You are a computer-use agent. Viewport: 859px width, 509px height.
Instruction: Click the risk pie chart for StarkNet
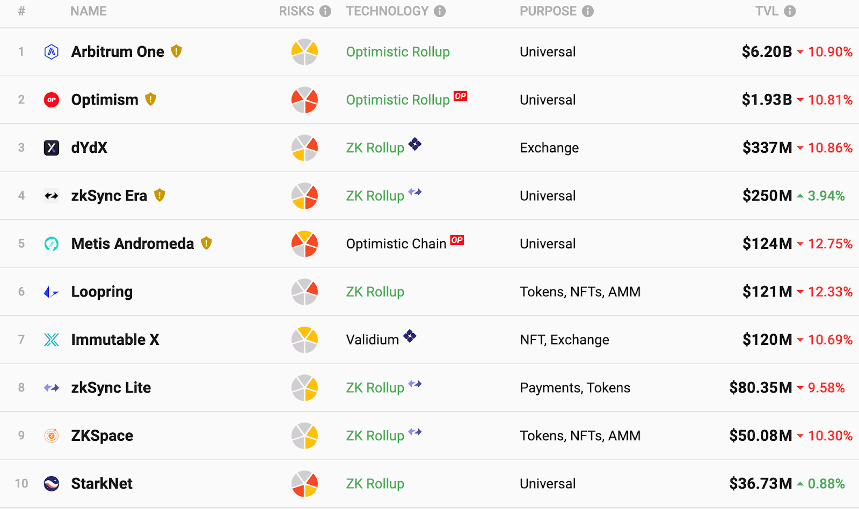click(304, 484)
